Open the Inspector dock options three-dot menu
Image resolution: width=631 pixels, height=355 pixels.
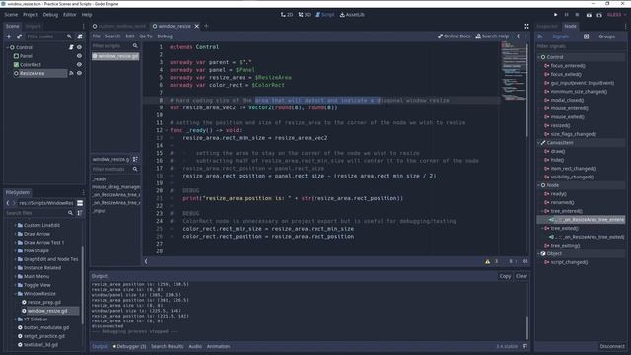626,27
